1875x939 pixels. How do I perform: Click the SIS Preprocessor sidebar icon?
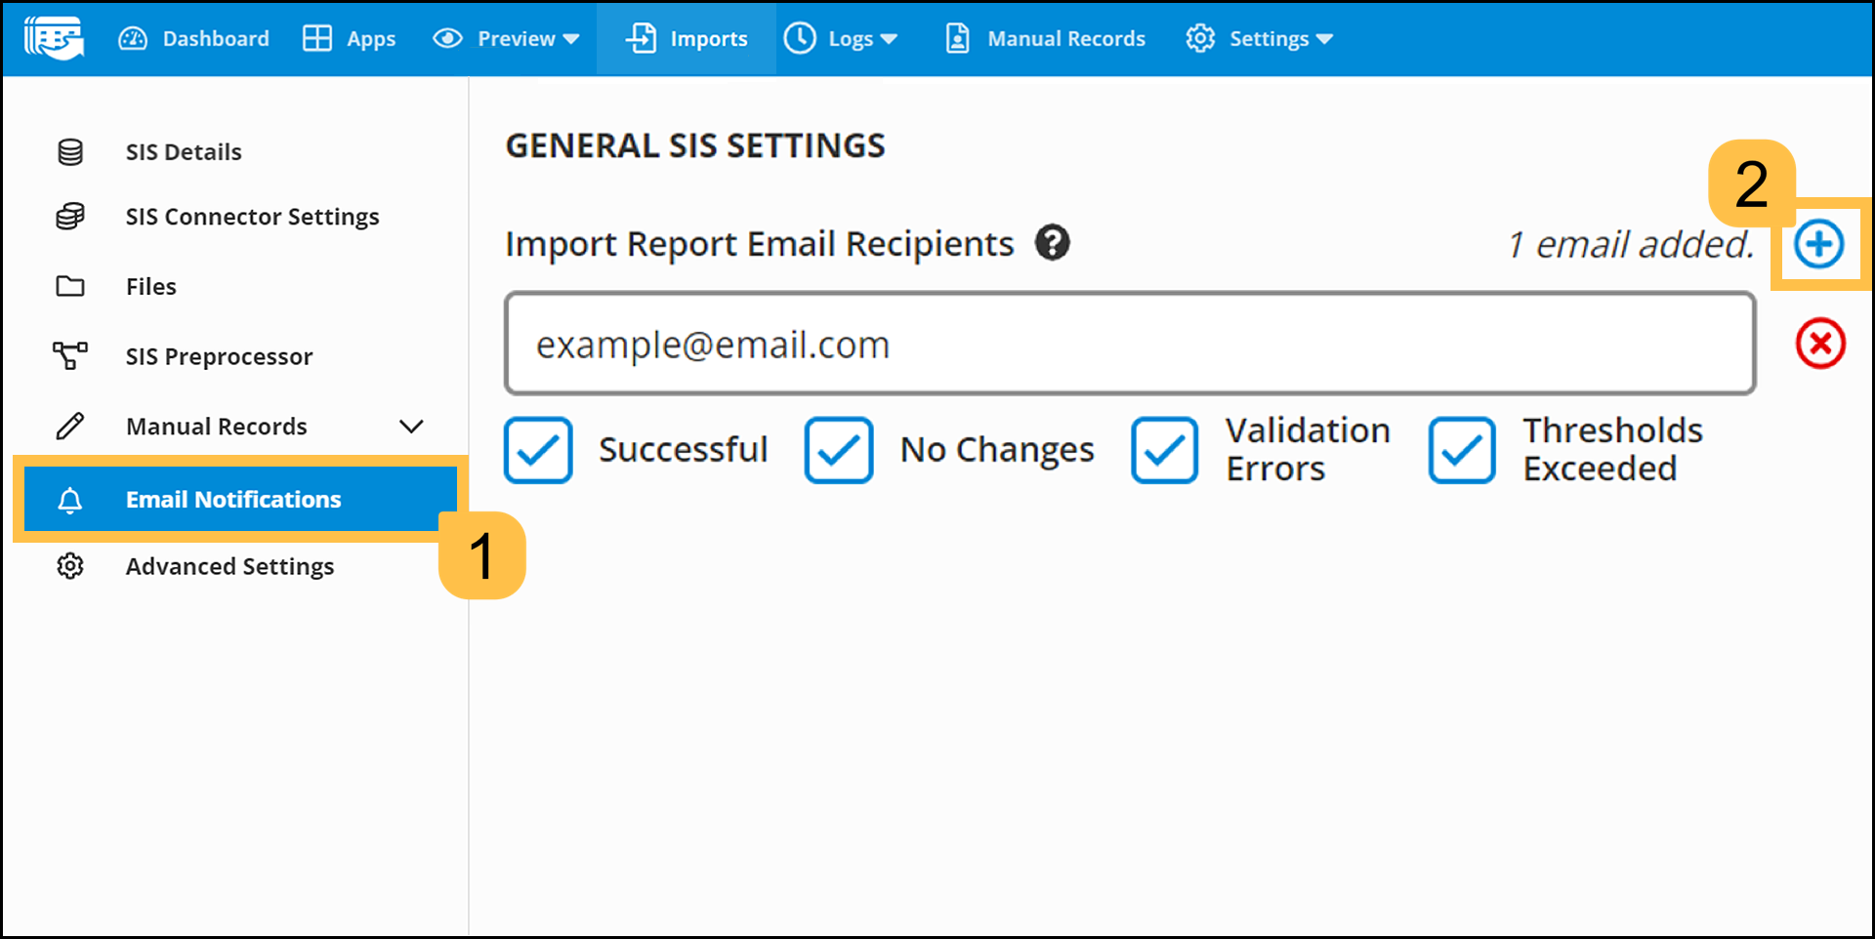(x=70, y=355)
